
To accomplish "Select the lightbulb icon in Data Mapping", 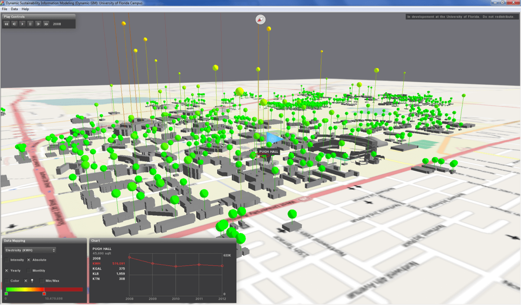I will pos(32,281).
